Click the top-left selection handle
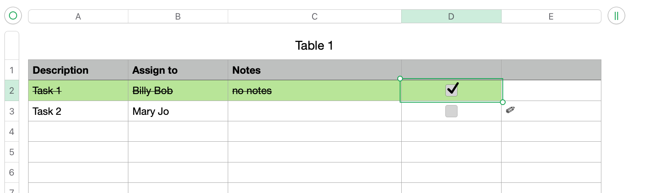The height and width of the screenshot is (193, 647). (x=400, y=79)
